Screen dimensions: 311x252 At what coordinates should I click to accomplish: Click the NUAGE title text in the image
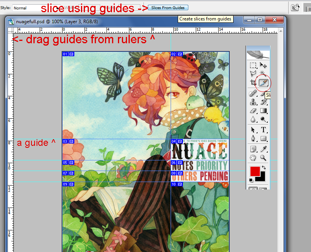[x=199, y=151]
